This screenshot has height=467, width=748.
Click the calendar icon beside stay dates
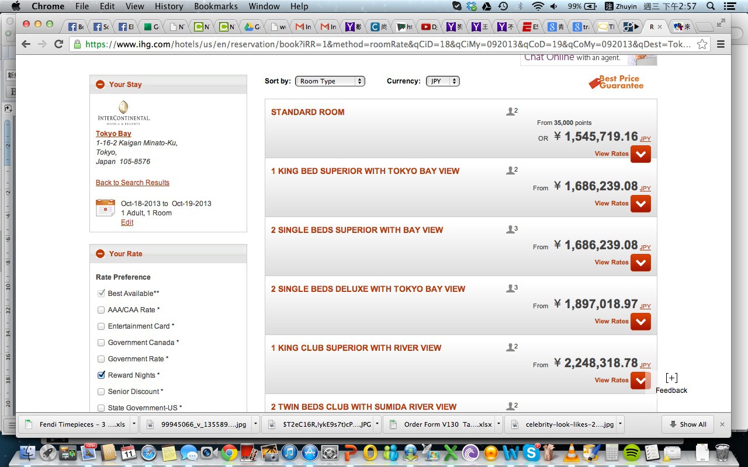tap(106, 208)
